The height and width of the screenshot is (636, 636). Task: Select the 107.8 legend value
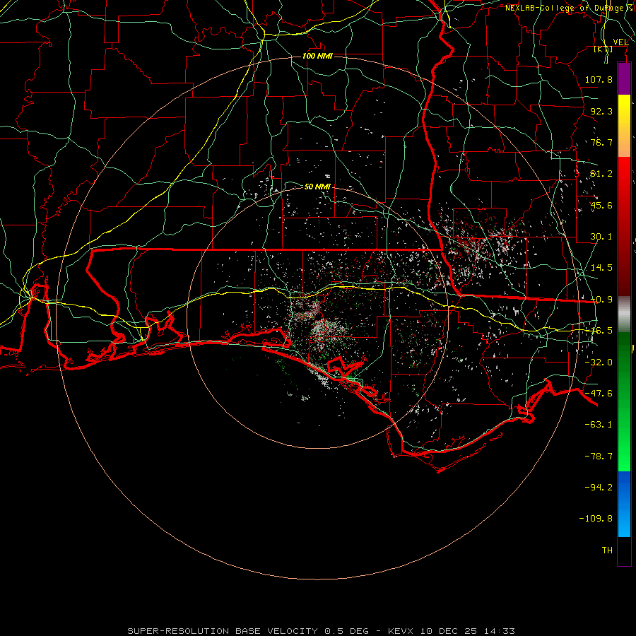[599, 79]
